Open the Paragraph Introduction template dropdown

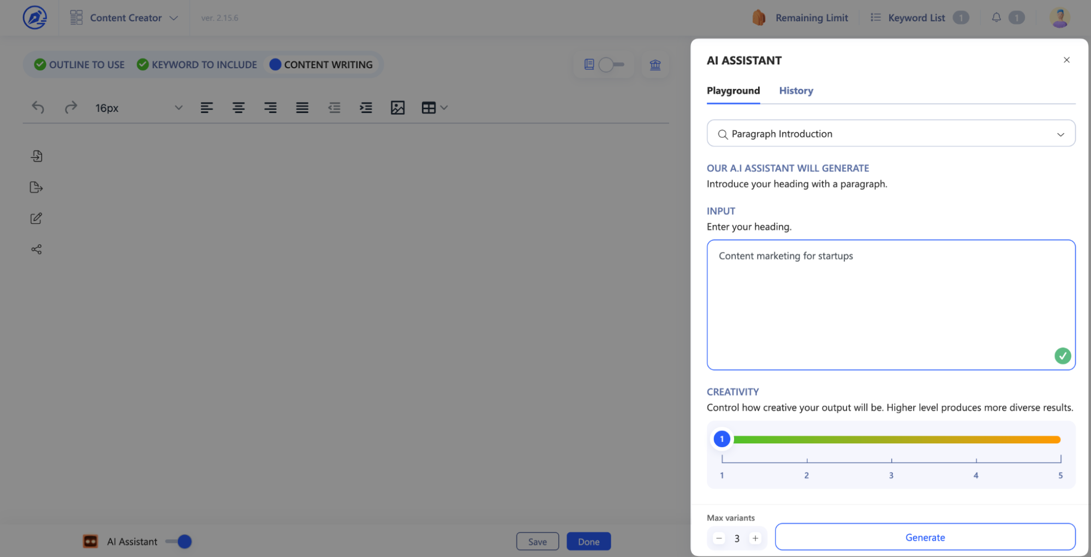pyautogui.click(x=891, y=134)
